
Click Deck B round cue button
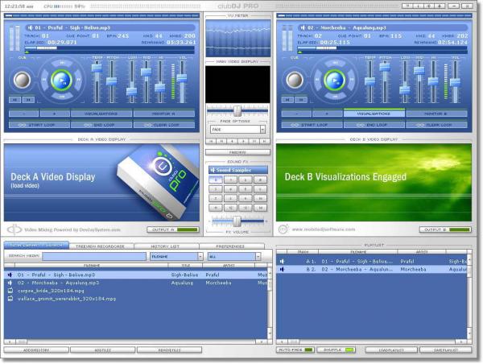tap(295, 80)
